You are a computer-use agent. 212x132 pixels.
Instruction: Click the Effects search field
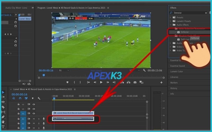[x=188, y=13]
